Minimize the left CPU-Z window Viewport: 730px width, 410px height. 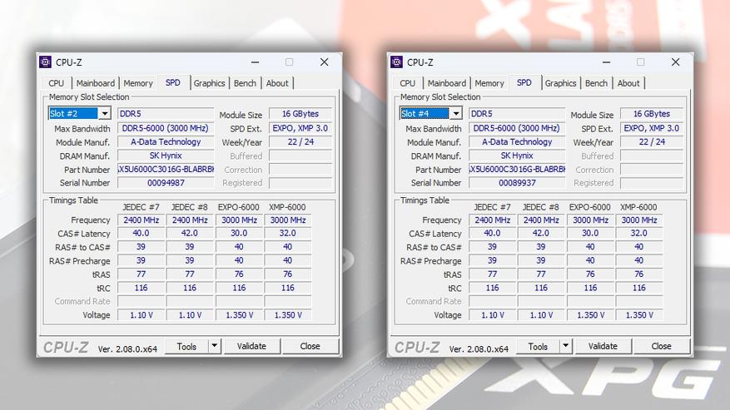[x=255, y=62]
